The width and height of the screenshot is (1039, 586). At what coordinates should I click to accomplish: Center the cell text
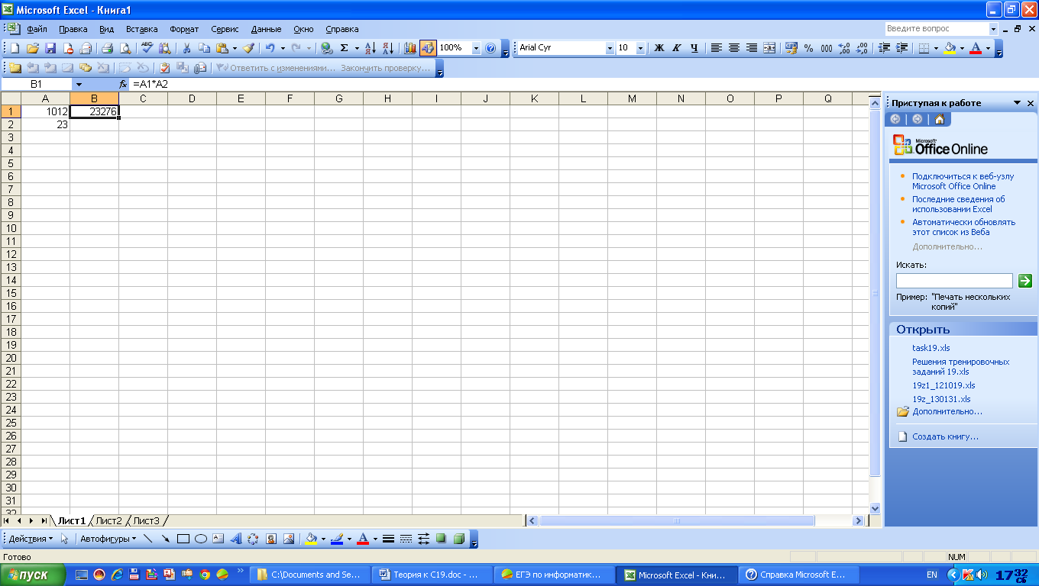tap(733, 48)
